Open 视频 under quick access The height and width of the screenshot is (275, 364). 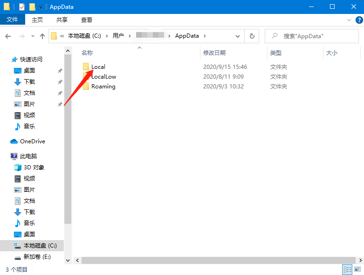tap(29, 115)
